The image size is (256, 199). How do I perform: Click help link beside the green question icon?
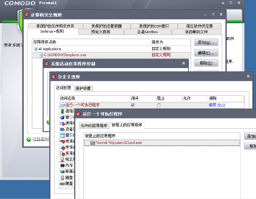point(41,139)
